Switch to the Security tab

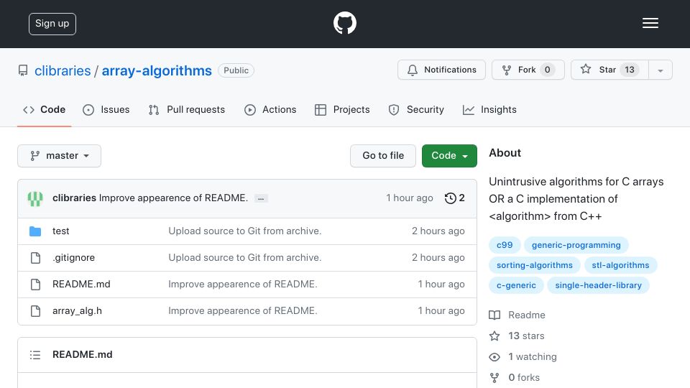click(416, 109)
